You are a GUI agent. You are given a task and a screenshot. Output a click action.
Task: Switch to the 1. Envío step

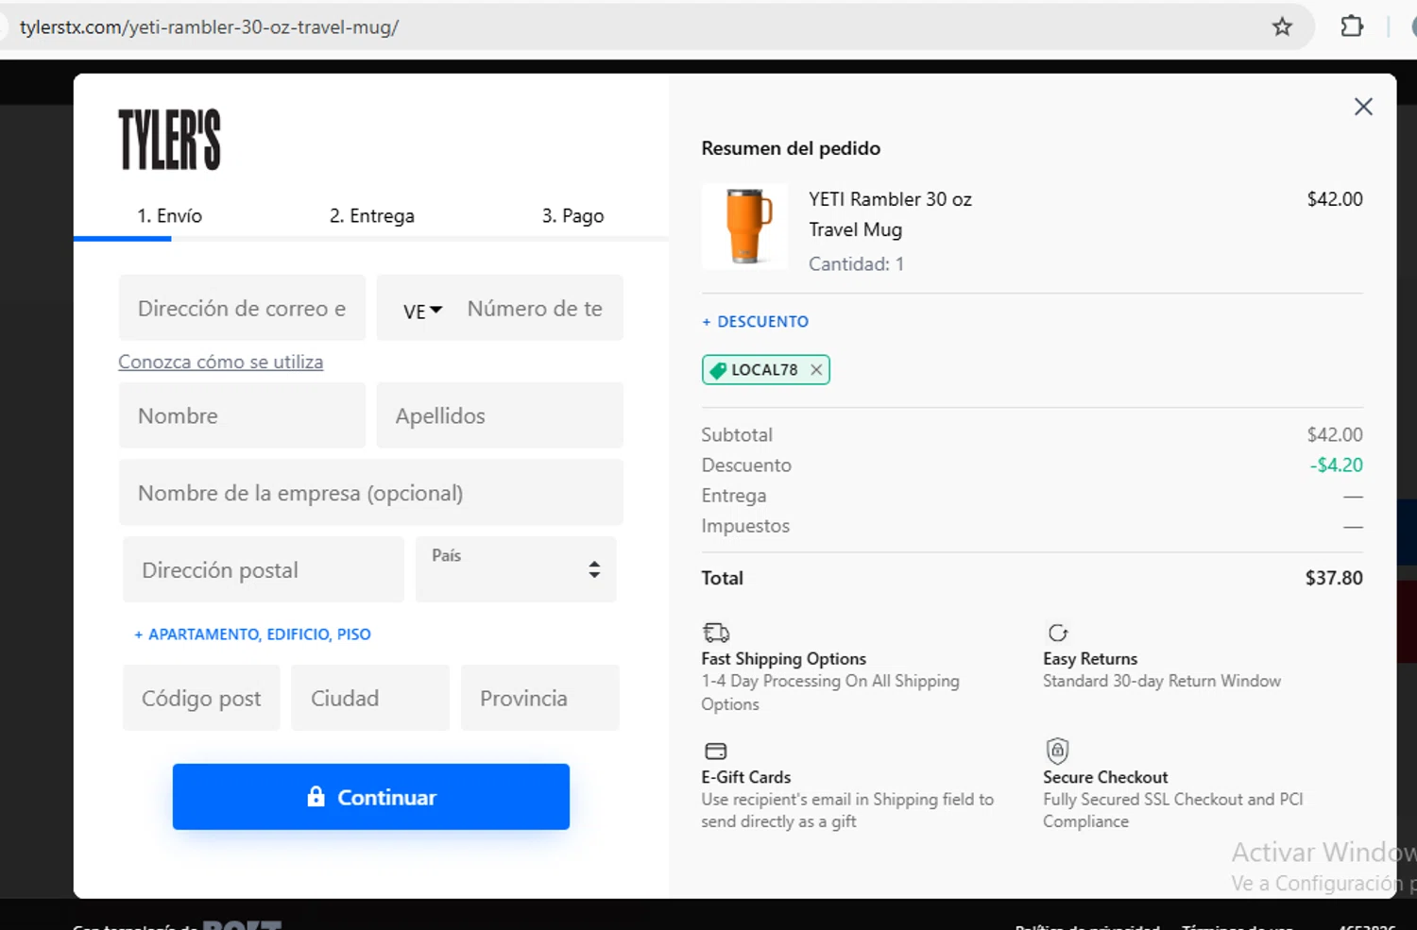coord(169,216)
